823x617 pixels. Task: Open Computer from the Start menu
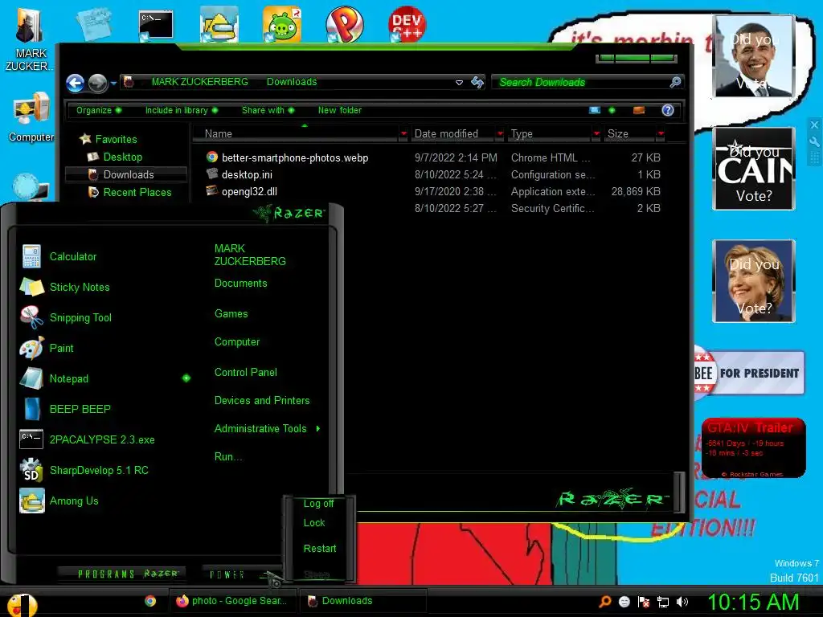237,342
